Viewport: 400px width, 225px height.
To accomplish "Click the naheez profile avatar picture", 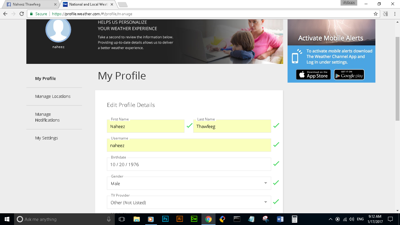I will coord(58,30).
